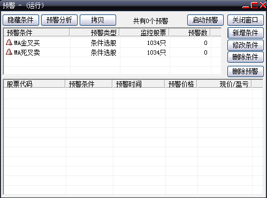Click 关闭窗口 to close window
The width and height of the screenshot is (267, 198).
246,20
